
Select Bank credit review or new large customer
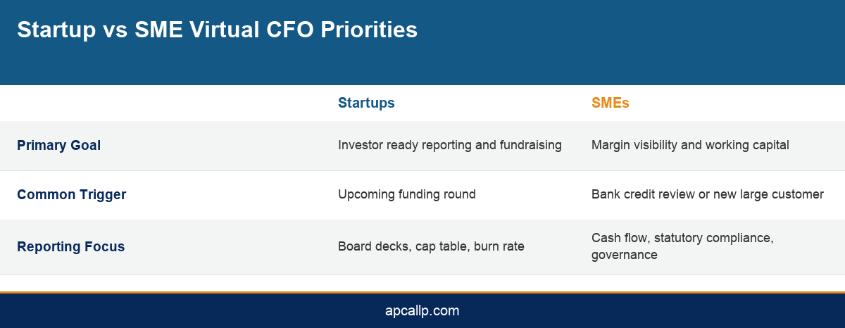tap(707, 194)
